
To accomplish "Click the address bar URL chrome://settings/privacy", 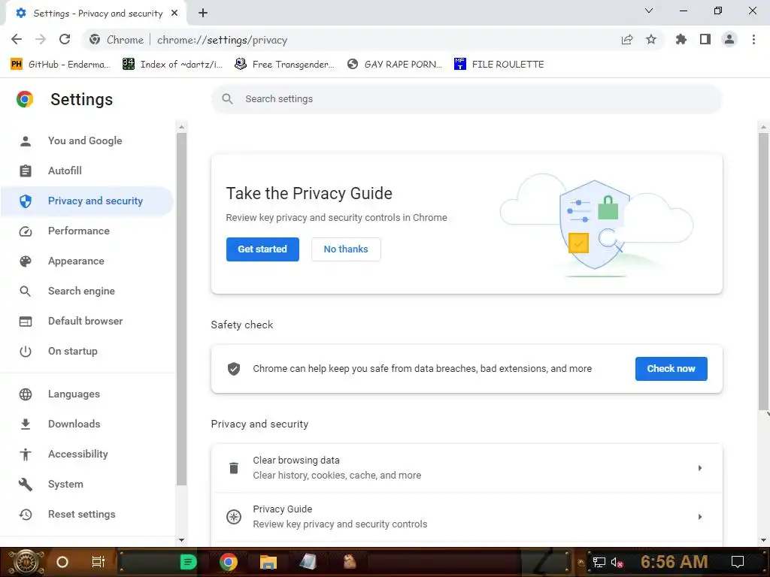I will tap(223, 41).
